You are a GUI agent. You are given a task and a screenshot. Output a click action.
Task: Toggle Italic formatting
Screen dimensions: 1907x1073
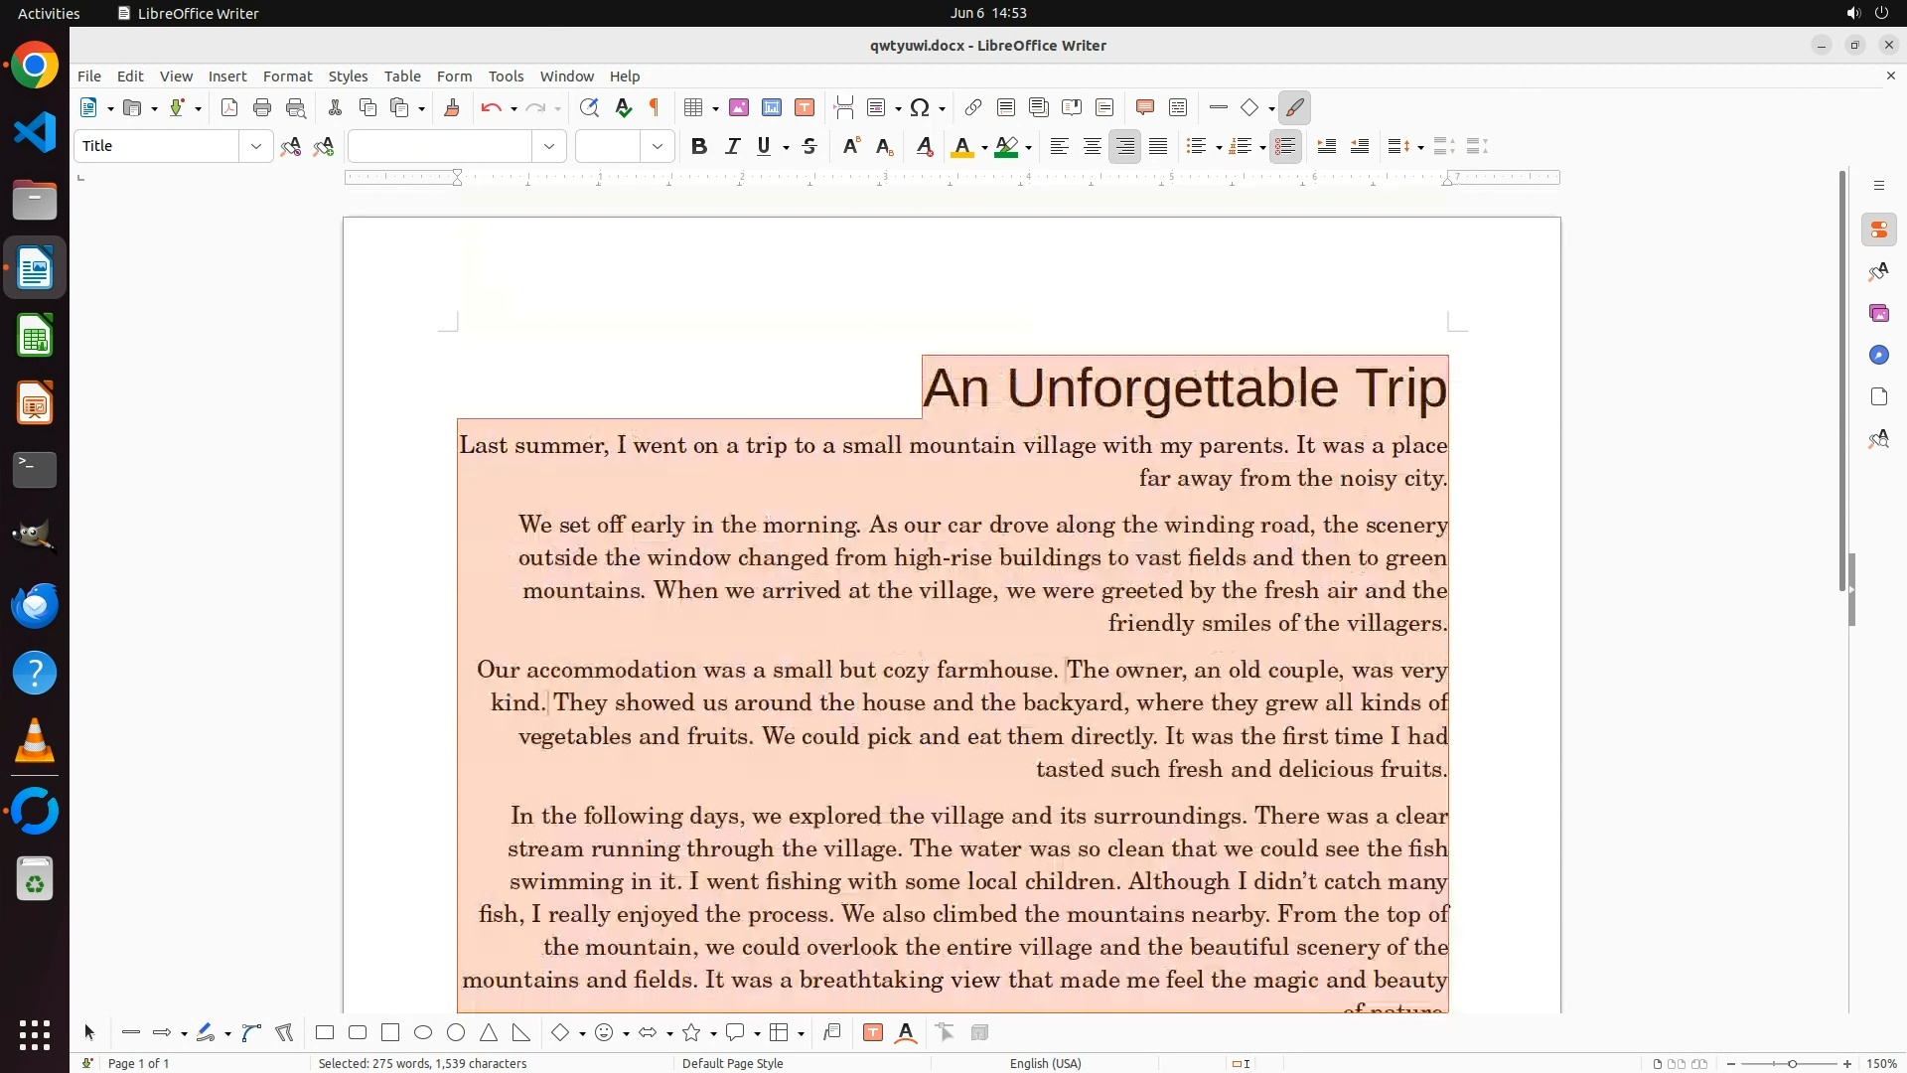[x=733, y=147]
